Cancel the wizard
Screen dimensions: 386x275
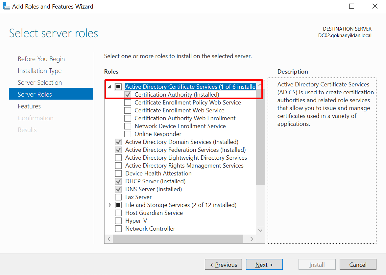[x=358, y=264]
